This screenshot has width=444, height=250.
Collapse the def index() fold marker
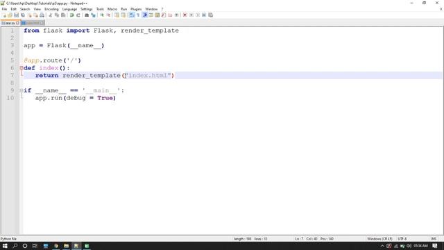click(x=22, y=68)
